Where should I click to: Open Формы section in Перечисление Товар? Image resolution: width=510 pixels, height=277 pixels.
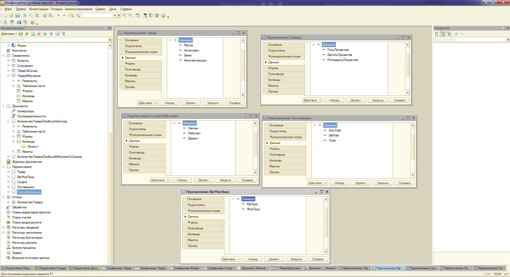pyautogui.click(x=140, y=64)
